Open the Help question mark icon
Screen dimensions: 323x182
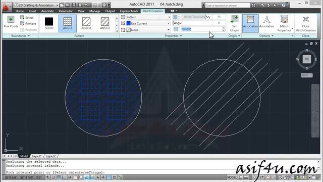click(284, 6)
